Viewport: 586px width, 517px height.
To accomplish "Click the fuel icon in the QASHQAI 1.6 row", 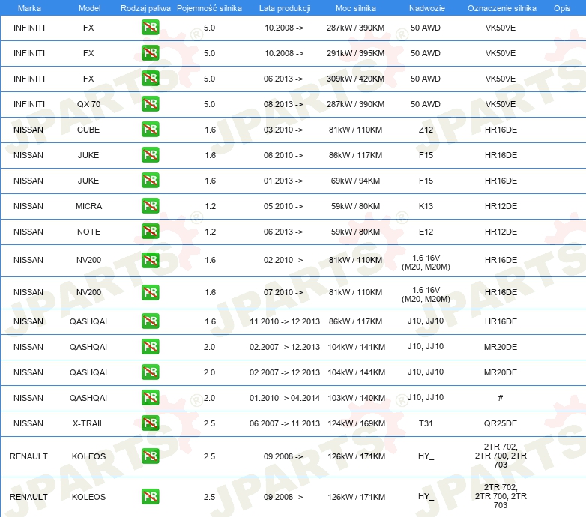I will [150, 321].
